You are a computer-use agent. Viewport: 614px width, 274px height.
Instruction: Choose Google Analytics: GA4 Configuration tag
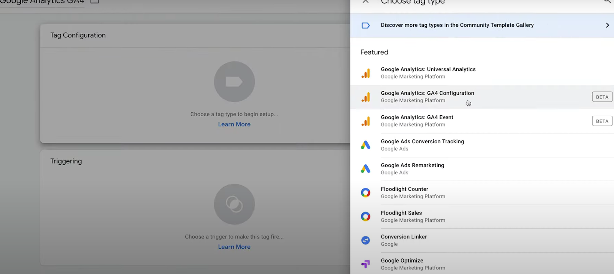click(x=482, y=97)
